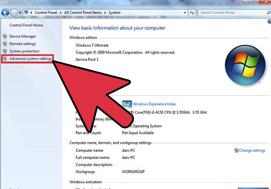The image size is (271, 189).
Task: Click the shield icon beside System protection
Action: click(x=5, y=51)
